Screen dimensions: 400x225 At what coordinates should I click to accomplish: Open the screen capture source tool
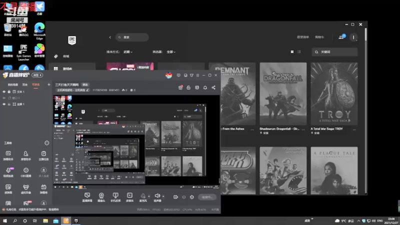[87, 197]
